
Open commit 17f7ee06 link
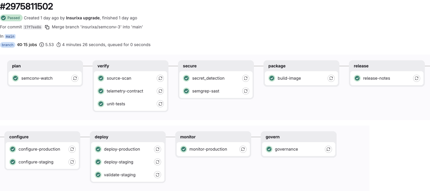pos(32,27)
